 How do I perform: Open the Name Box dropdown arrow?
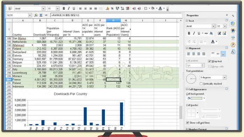click(x=30, y=15)
